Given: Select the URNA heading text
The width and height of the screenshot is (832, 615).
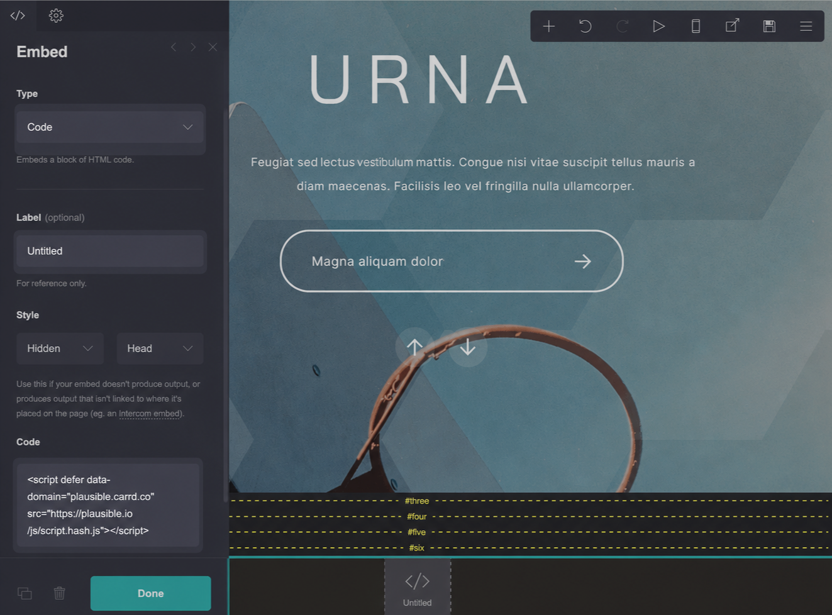Looking at the screenshot, I should coord(418,80).
